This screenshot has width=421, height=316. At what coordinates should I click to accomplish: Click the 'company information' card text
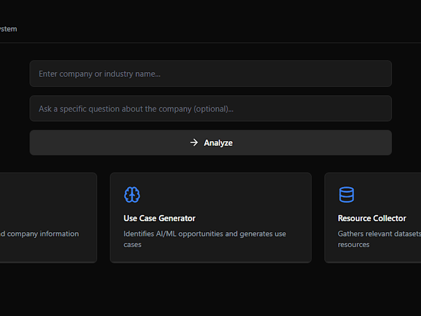tap(39, 234)
